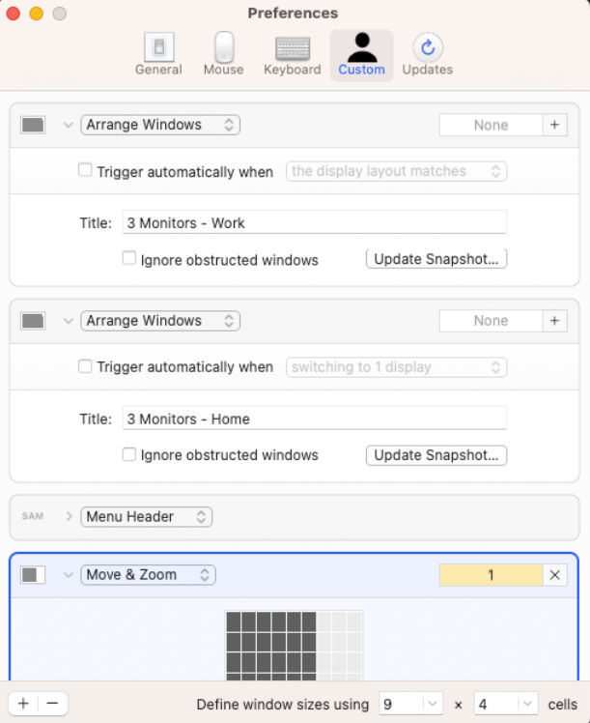Click the plus icon to add hotkey for 3 Monitors - Work
Screen dimensions: 590x723
point(554,125)
